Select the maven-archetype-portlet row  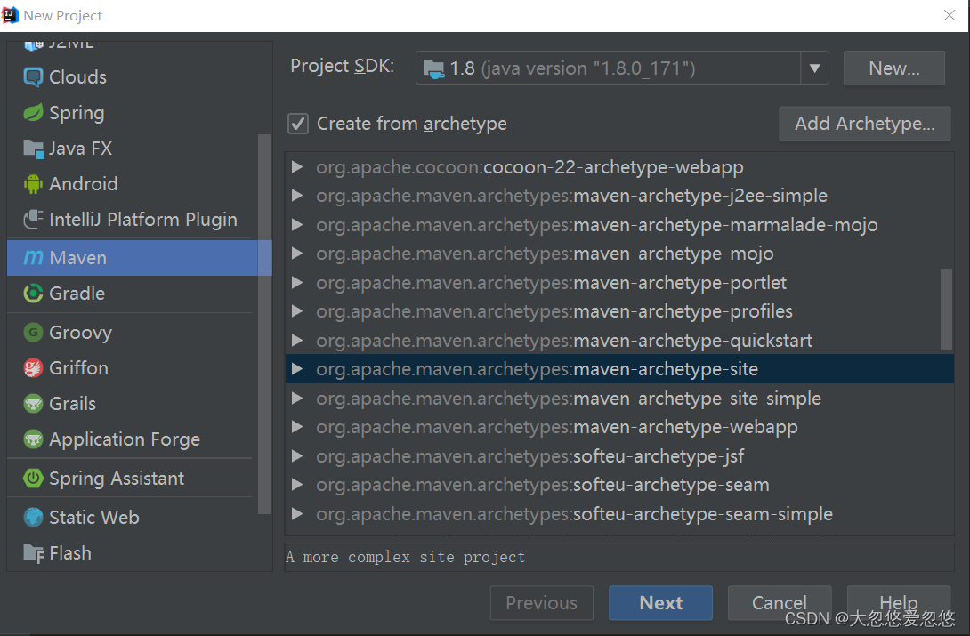point(619,283)
